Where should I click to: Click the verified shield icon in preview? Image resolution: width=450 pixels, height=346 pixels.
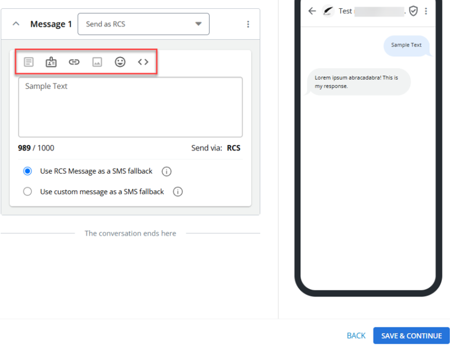click(x=413, y=11)
